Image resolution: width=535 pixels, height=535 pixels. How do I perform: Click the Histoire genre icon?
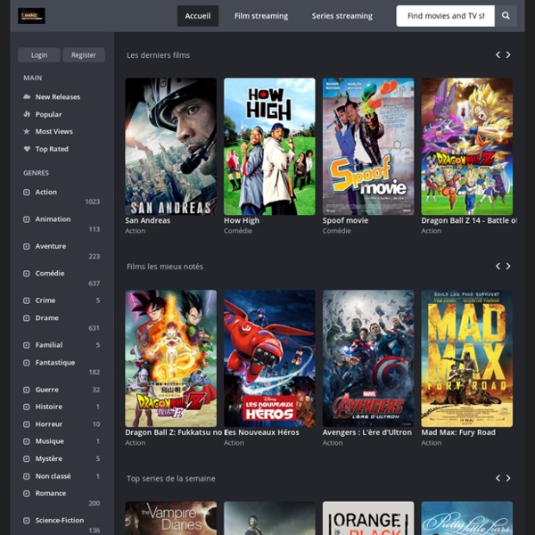click(x=26, y=407)
